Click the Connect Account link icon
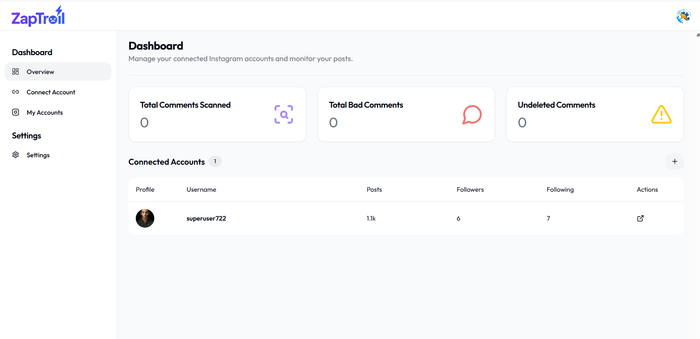The height and width of the screenshot is (339, 700). tap(16, 92)
